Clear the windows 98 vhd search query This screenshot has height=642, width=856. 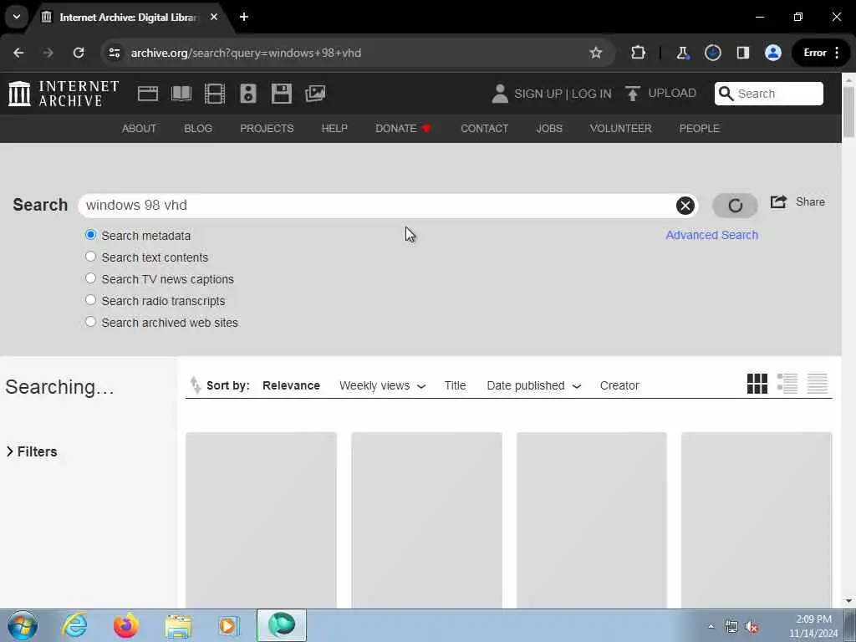pyautogui.click(x=685, y=206)
